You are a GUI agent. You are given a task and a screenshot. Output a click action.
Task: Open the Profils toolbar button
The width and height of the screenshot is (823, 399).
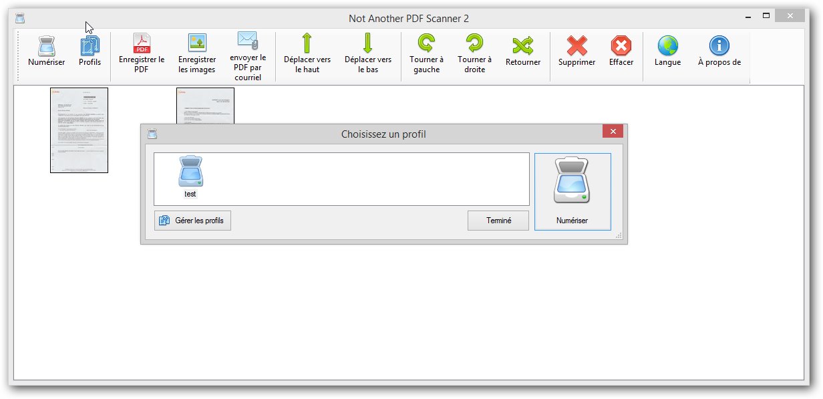(90, 47)
